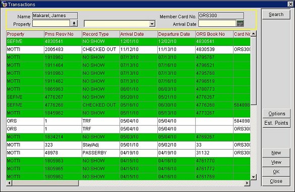295x192 pixels.
Task: Close the Transactions window with X
Action: pos(290,4)
